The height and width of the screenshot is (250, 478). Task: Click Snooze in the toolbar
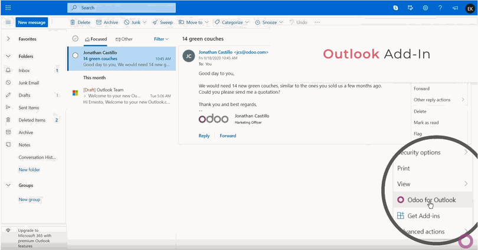[x=266, y=22]
